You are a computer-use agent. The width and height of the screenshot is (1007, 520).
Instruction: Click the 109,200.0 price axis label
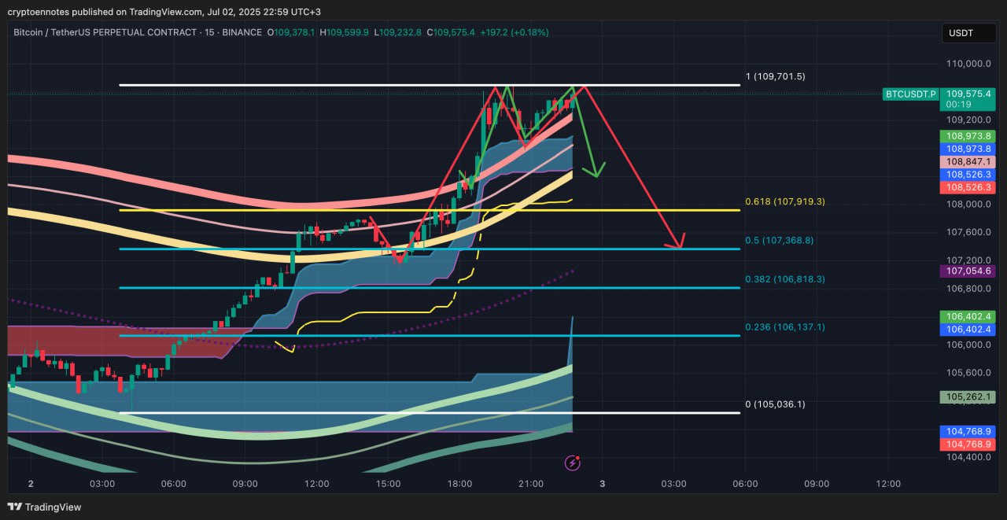click(968, 120)
